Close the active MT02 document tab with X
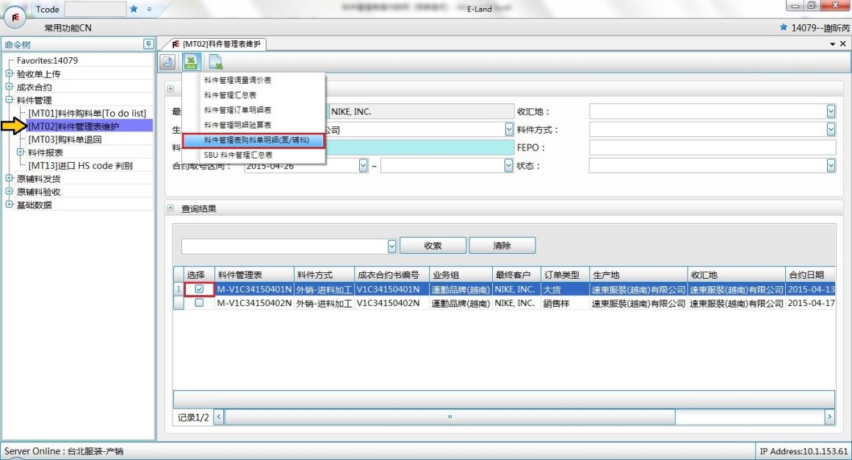This screenshot has height=460, width=852. (842, 44)
